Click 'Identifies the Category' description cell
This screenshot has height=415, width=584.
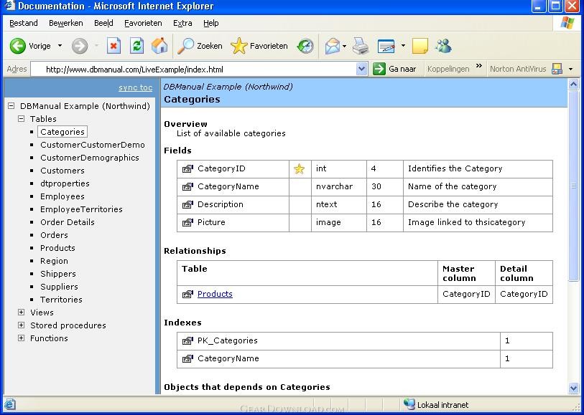478,168
